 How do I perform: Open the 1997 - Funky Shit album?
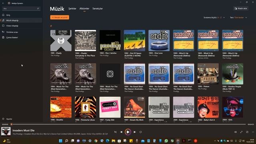[x=110, y=107]
